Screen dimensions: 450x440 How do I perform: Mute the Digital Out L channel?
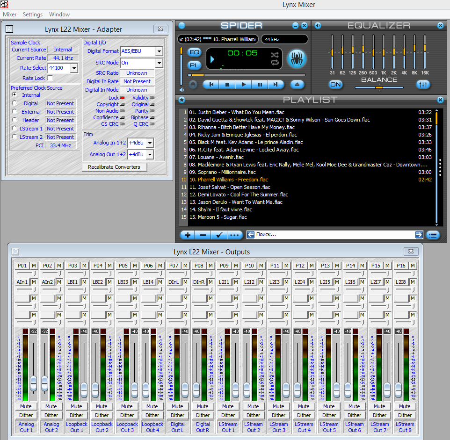click(x=177, y=406)
